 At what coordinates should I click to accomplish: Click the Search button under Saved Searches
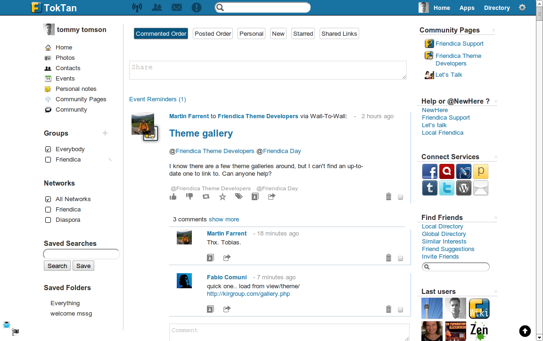(57, 266)
